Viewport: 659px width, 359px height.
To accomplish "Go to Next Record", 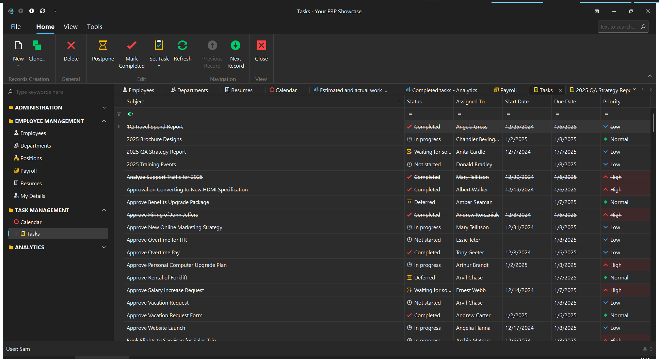I will [235, 46].
